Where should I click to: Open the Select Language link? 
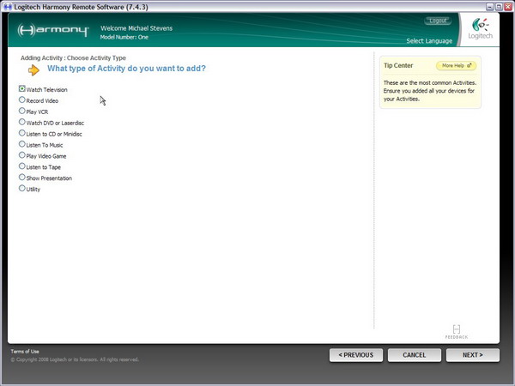[429, 41]
